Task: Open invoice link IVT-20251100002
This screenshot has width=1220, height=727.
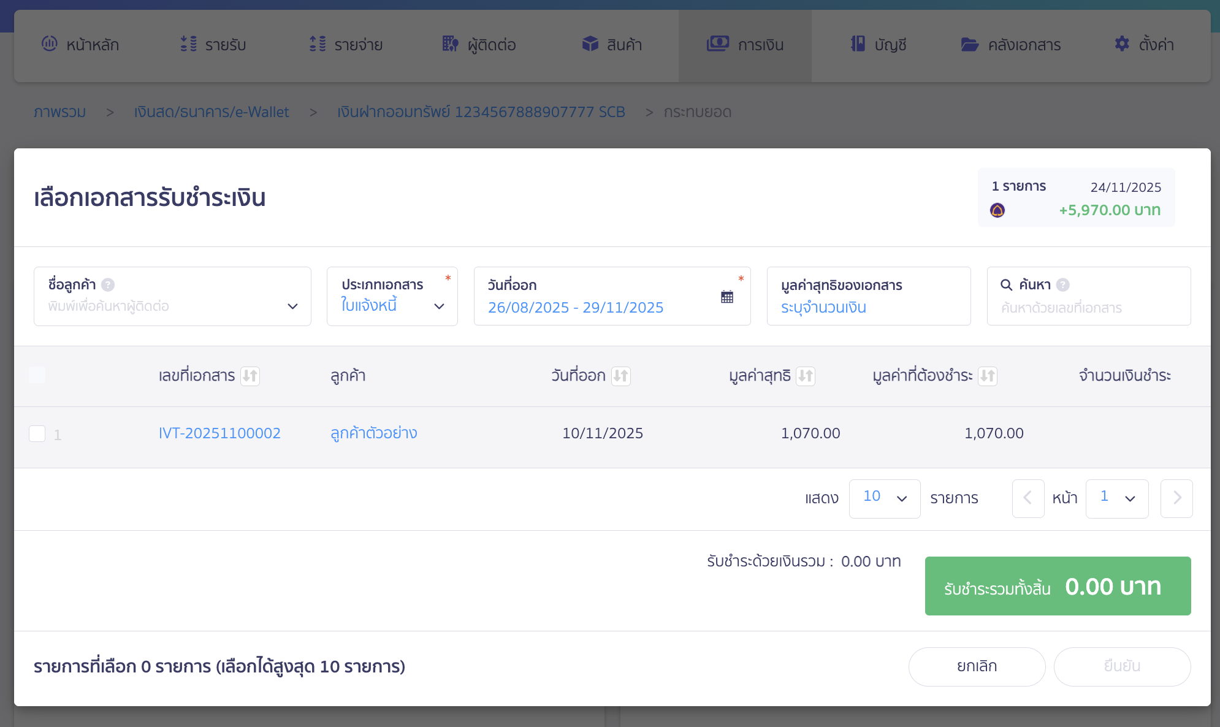Action: 219,433
